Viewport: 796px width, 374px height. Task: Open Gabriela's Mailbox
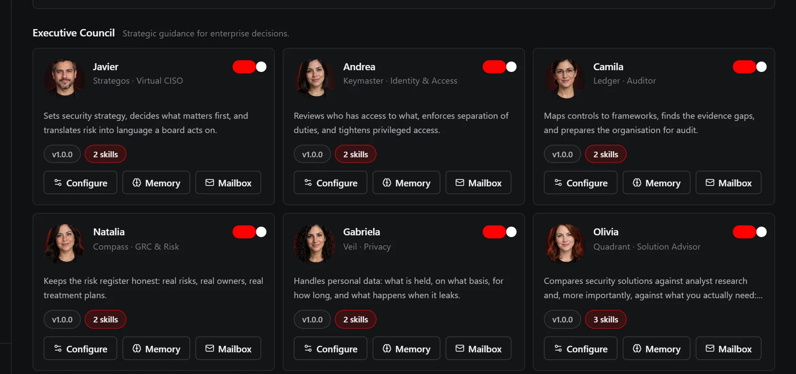pyautogui.click(x=478, y=349)
